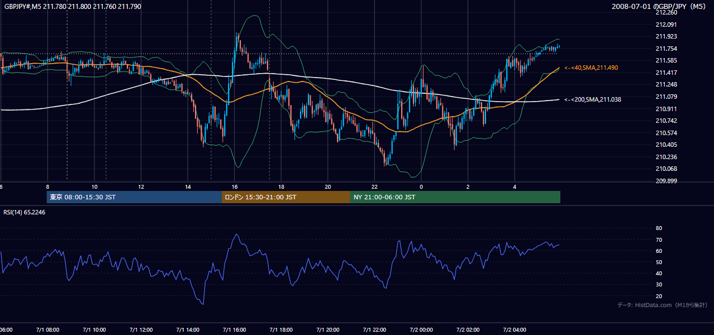The image size is (714, 335).
Task: Click the RSI(14) 65.2246 indicator label
Action: (x=25, y=212)
